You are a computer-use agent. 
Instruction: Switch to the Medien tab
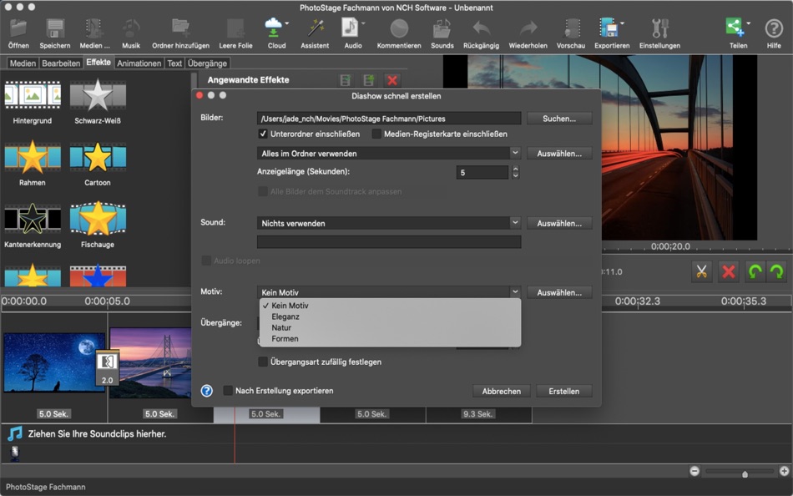coord(23,63)
